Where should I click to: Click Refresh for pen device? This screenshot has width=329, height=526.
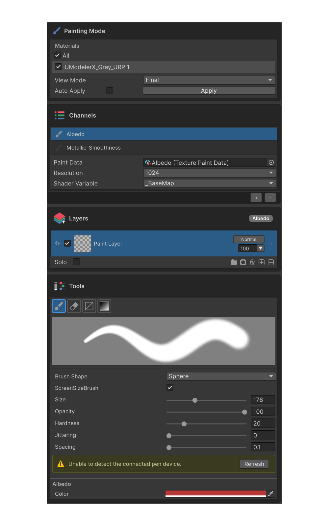[254, 464]
